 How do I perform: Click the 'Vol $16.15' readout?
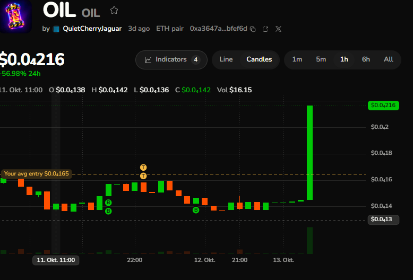(234, 90)
